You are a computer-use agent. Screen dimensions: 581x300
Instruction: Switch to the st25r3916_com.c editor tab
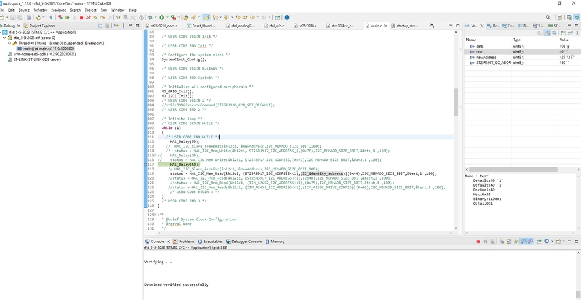[x=162, y=26]
